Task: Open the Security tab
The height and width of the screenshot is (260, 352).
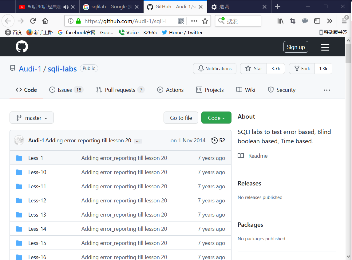Action: (x=282, y=90)
